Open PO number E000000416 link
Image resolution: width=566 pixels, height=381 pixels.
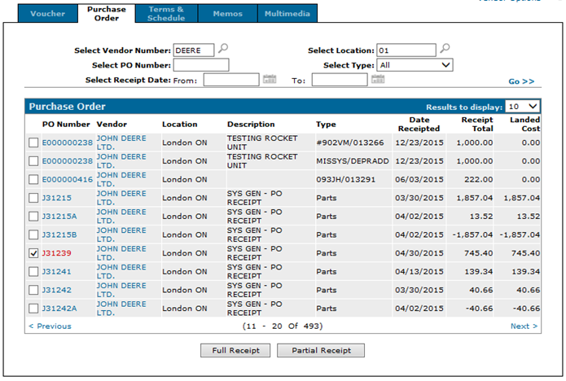pos(68,179)
